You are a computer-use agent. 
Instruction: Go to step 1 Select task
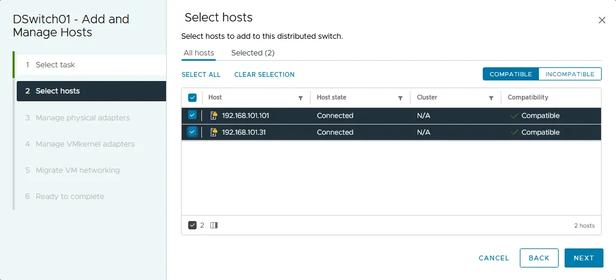pos(91,64)
